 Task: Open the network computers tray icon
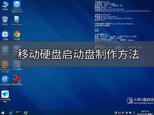click(116, 113)
